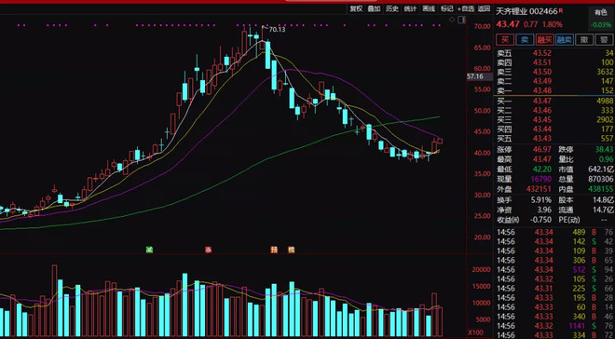Add stock to watchlist with +自选
Viewport: 615px width, 339px height.
pos(466,8)
